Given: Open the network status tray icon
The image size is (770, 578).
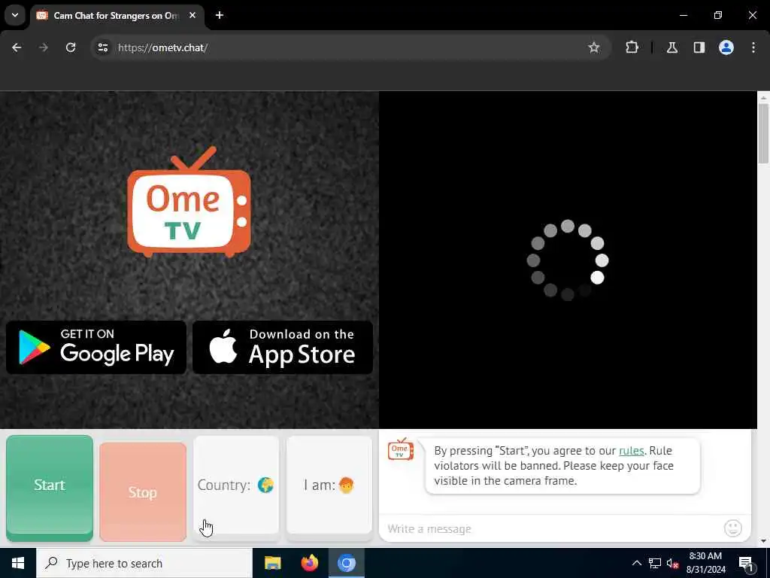Looking at the screenshot, I should tap(655, 563).
